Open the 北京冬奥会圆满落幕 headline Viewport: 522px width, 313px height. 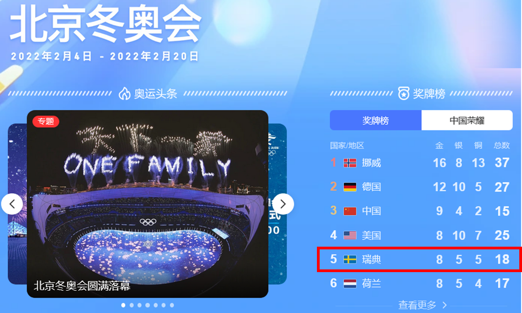tap(82, 286)
